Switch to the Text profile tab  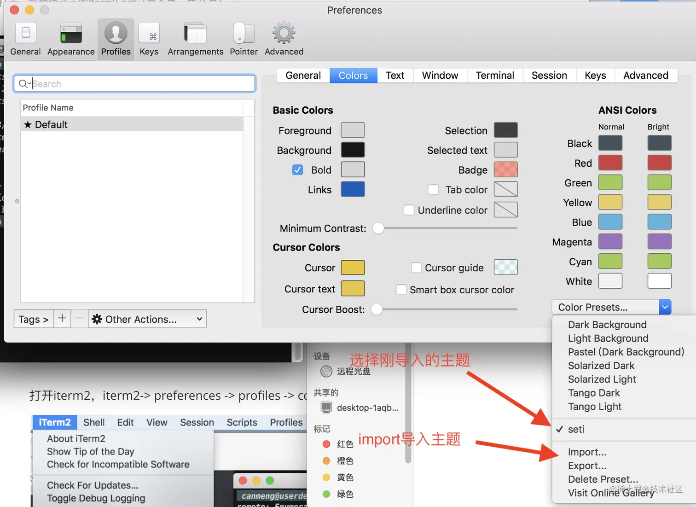(395, 76)
